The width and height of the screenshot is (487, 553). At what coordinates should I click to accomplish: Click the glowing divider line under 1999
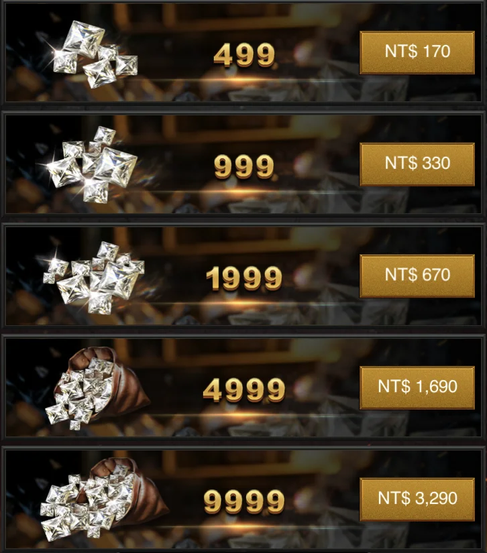tap(243, 302)
